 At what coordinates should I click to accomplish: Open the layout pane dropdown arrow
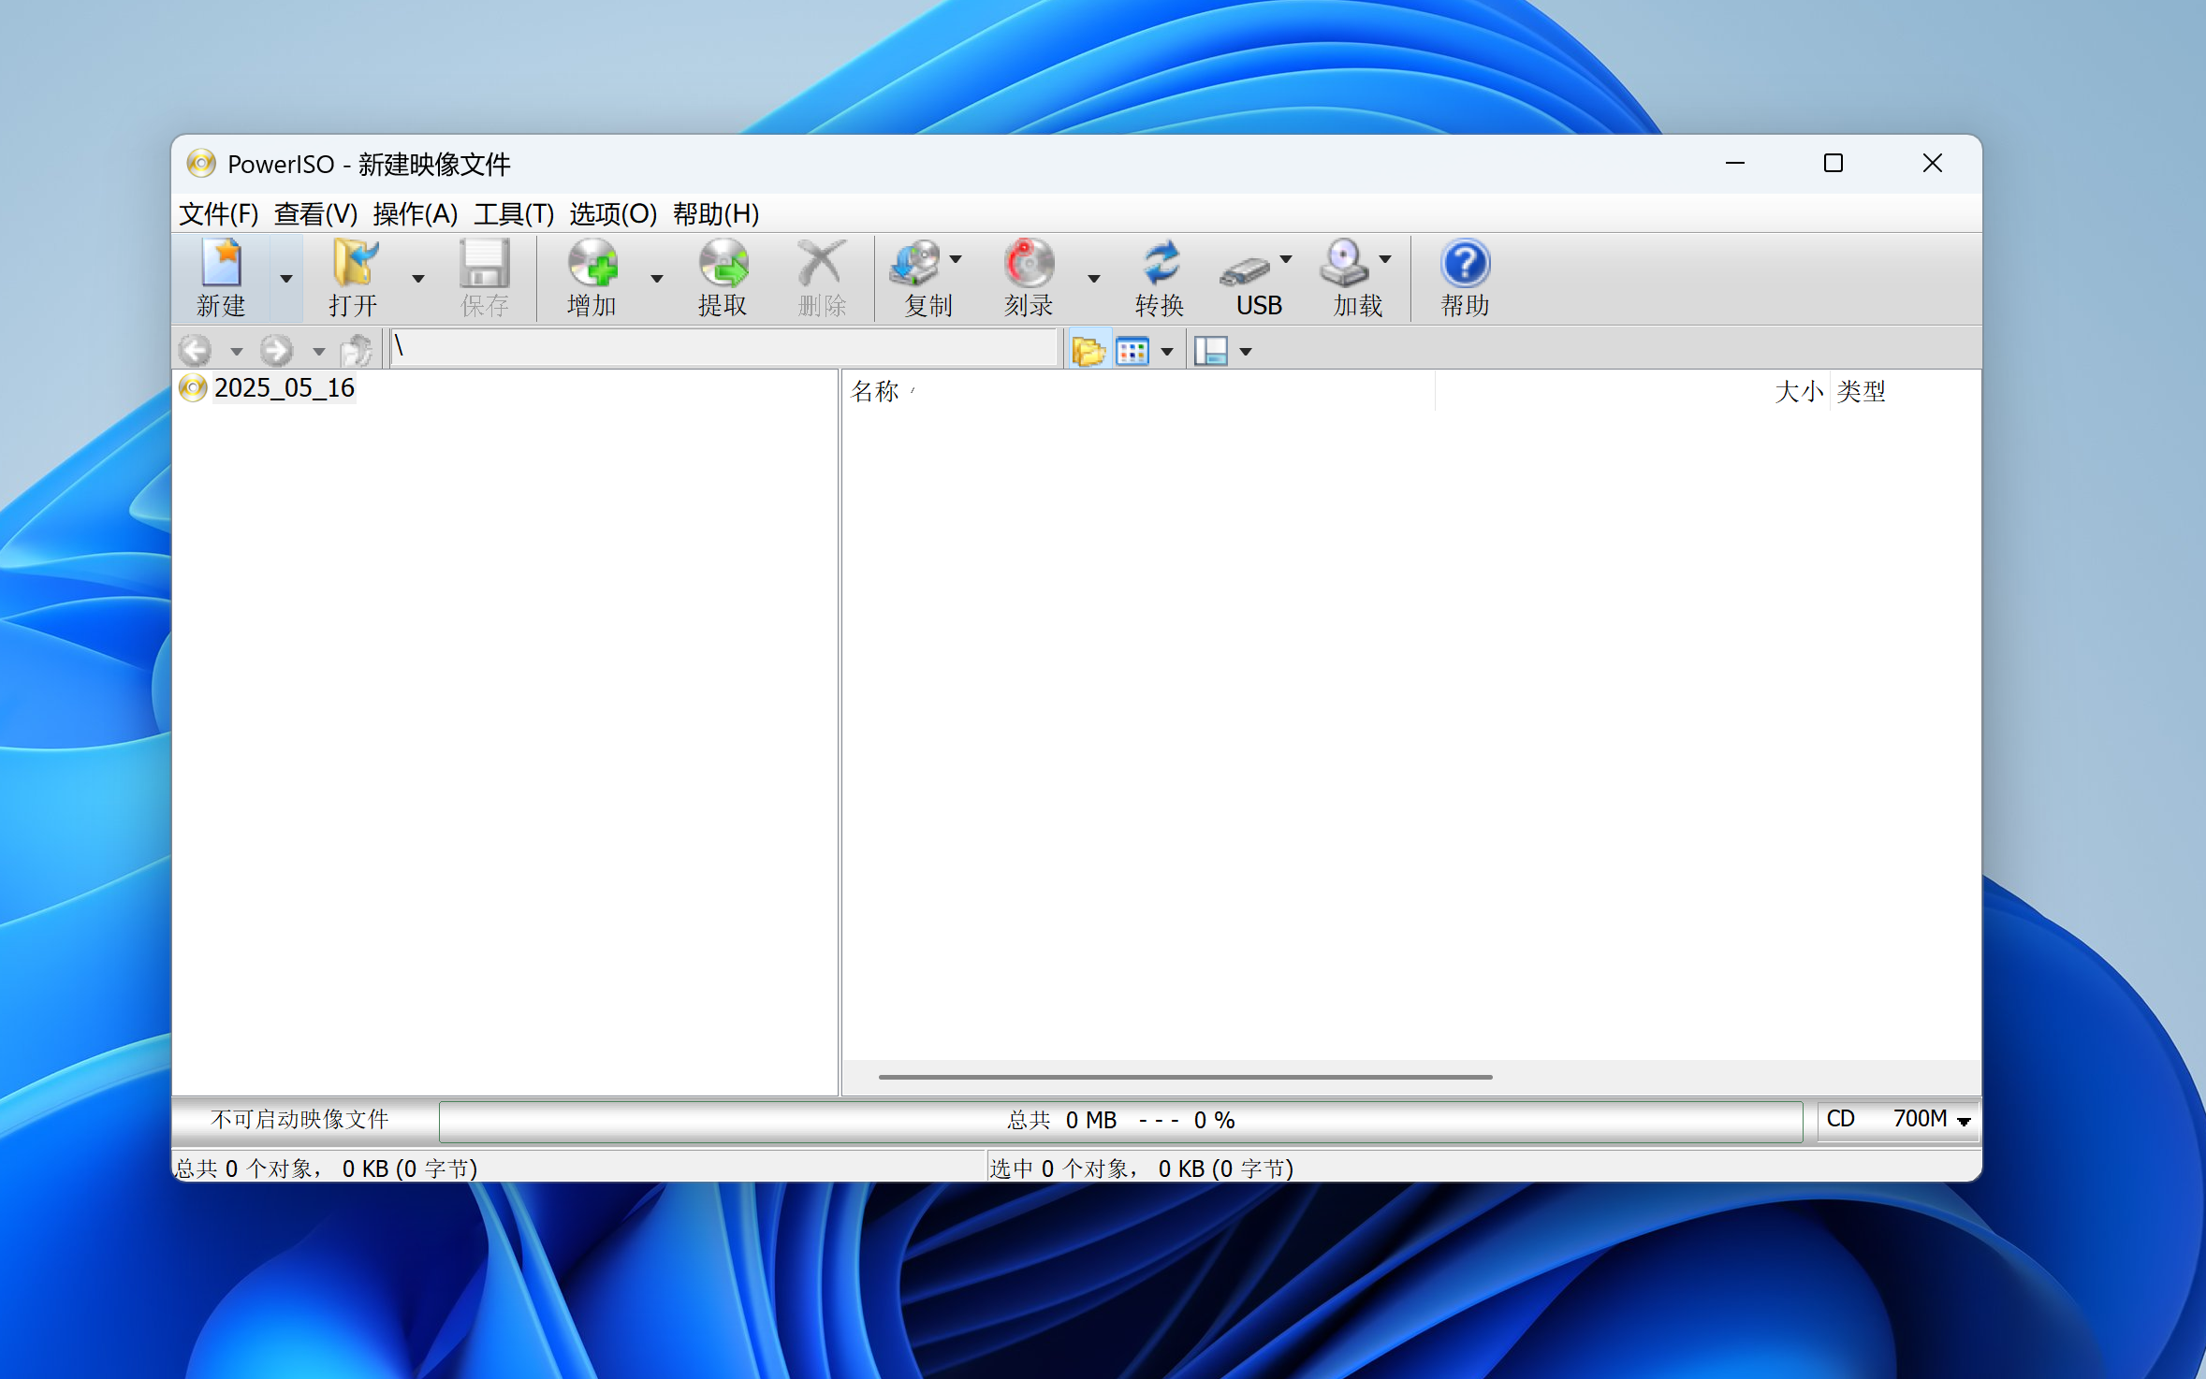1246,351
